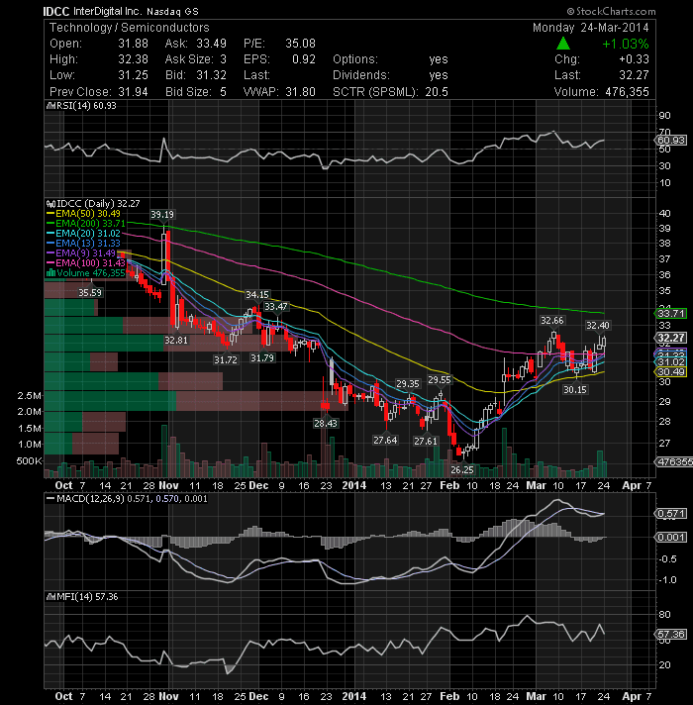Click the 2.5M volume scale label
This screenshot has width=693, height=705.
click(x=29, y=396)
